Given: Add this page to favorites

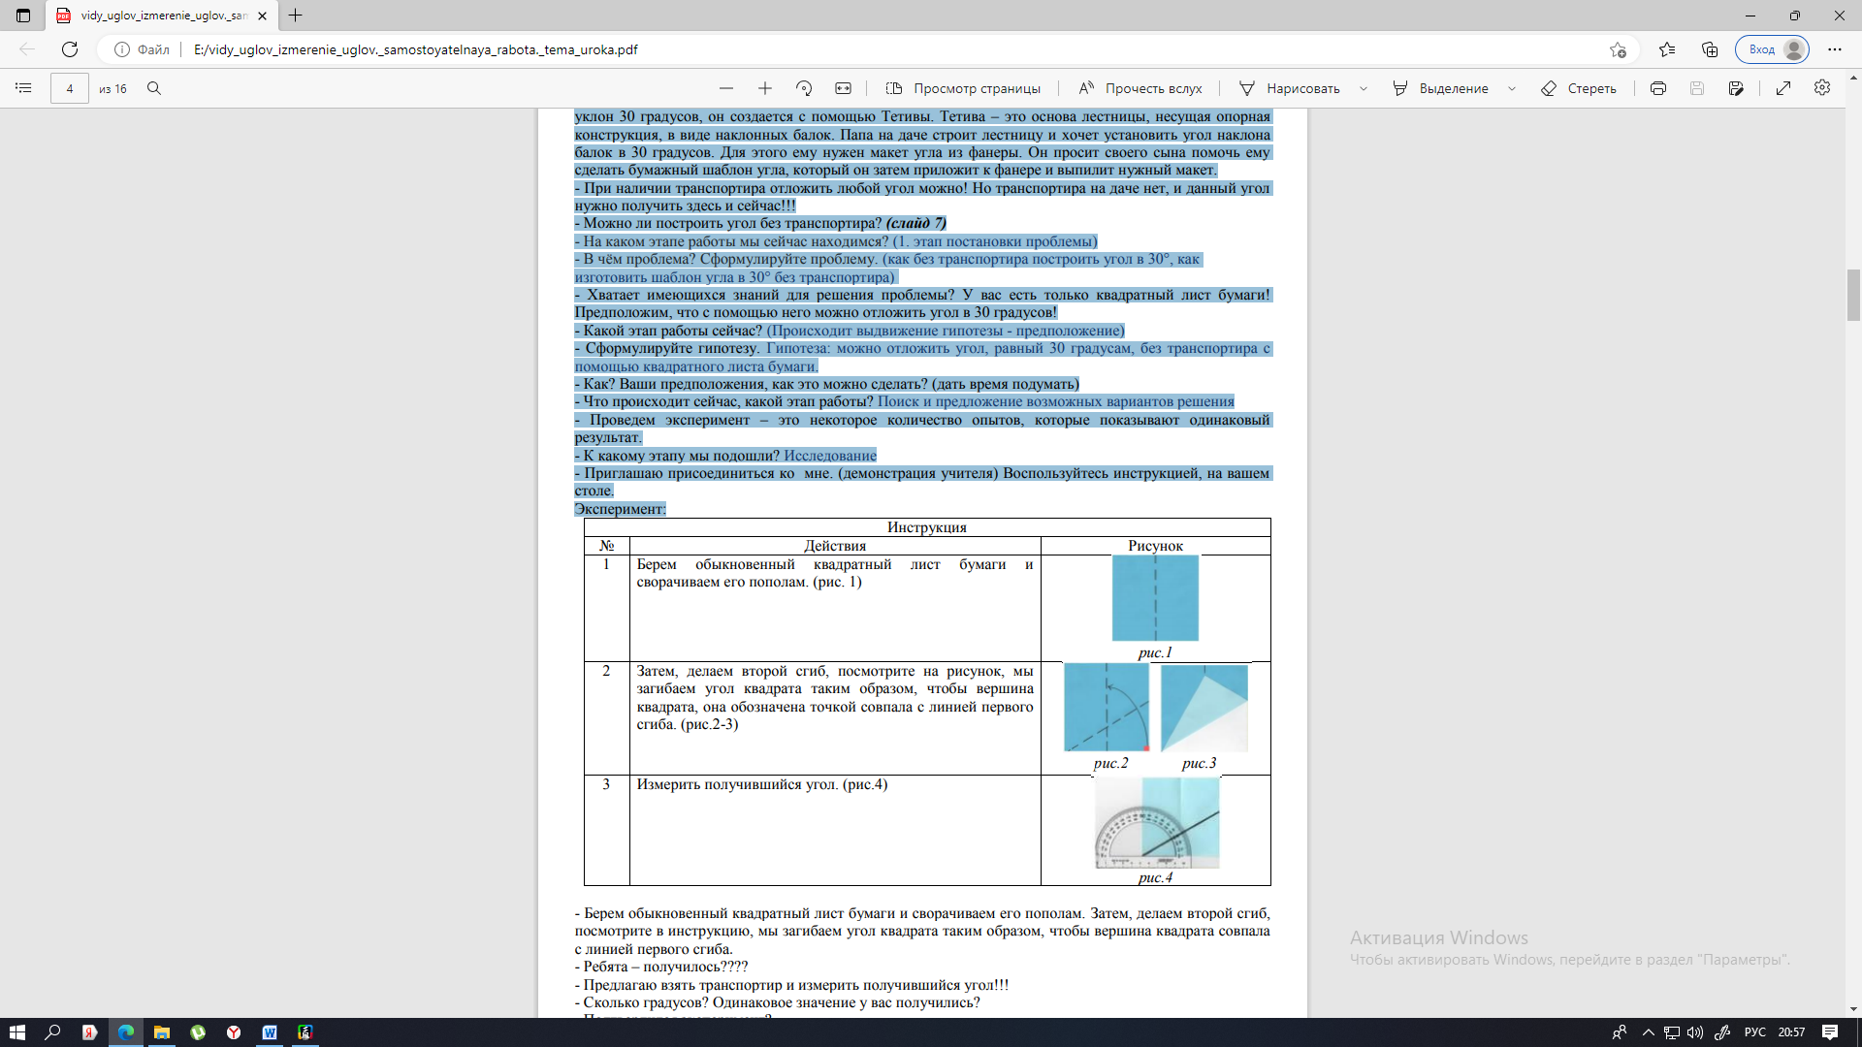Looking at the screenshot, I should click(1618, 49).
